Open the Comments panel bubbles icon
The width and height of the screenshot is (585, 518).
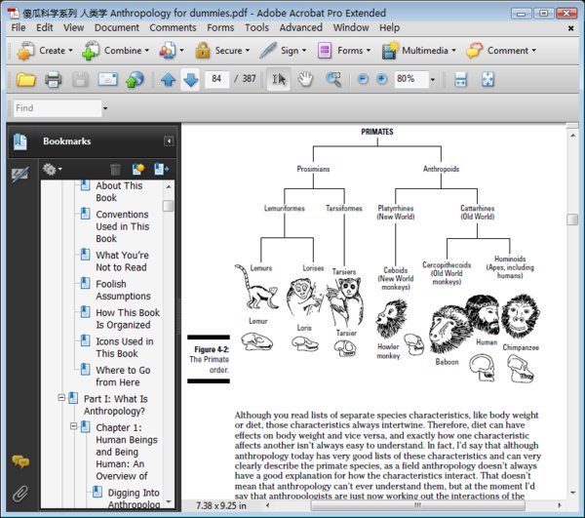pos(20,461)
